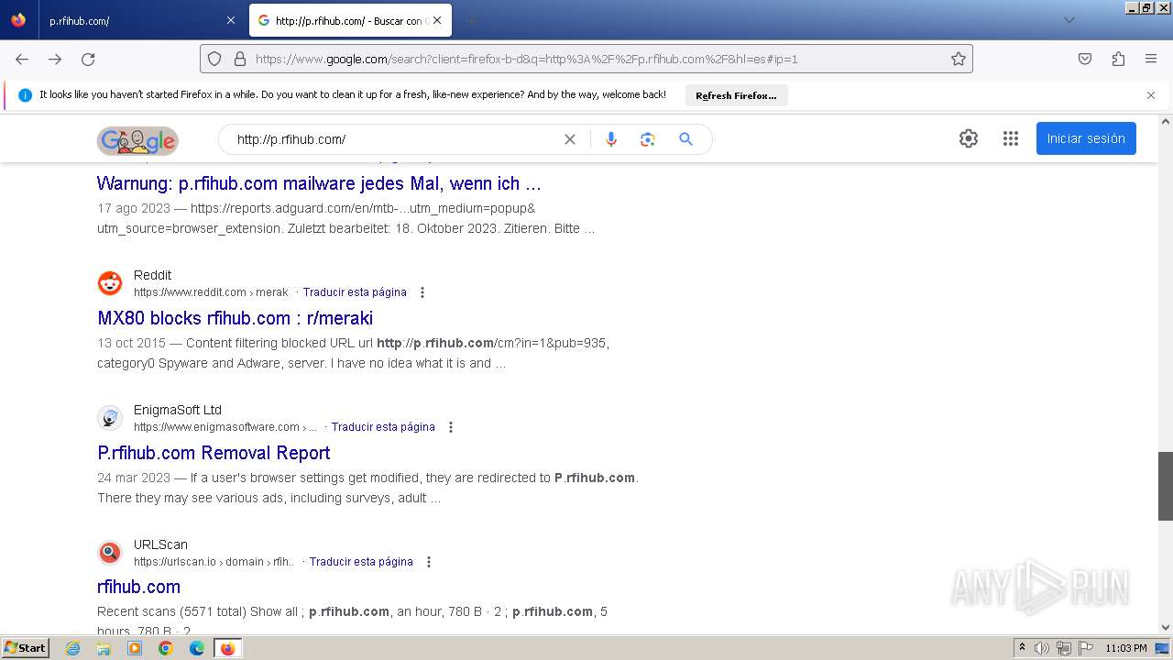Open 'MX80 blocks rfihub.com : r/meraki' link

(x=235, y=318)
